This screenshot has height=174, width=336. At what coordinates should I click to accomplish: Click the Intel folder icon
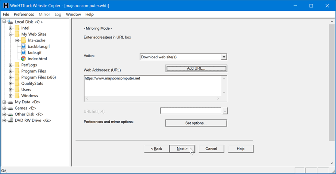point(17,28)
